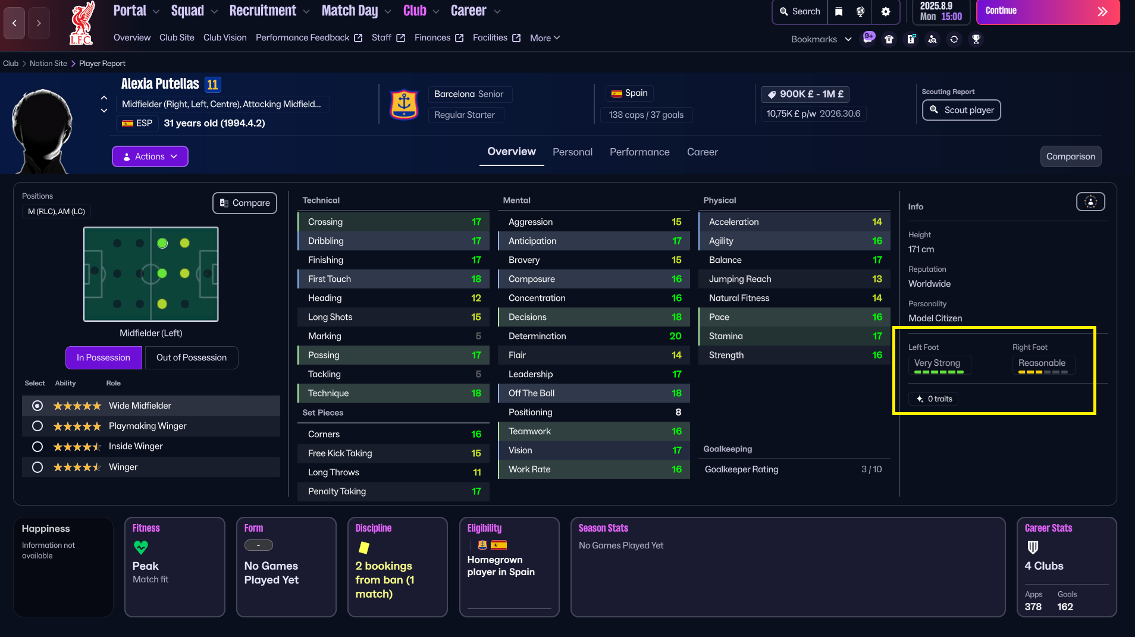
Task: Click the transfers refresh-arrows bookmark icon
Action: pos(954,39)
